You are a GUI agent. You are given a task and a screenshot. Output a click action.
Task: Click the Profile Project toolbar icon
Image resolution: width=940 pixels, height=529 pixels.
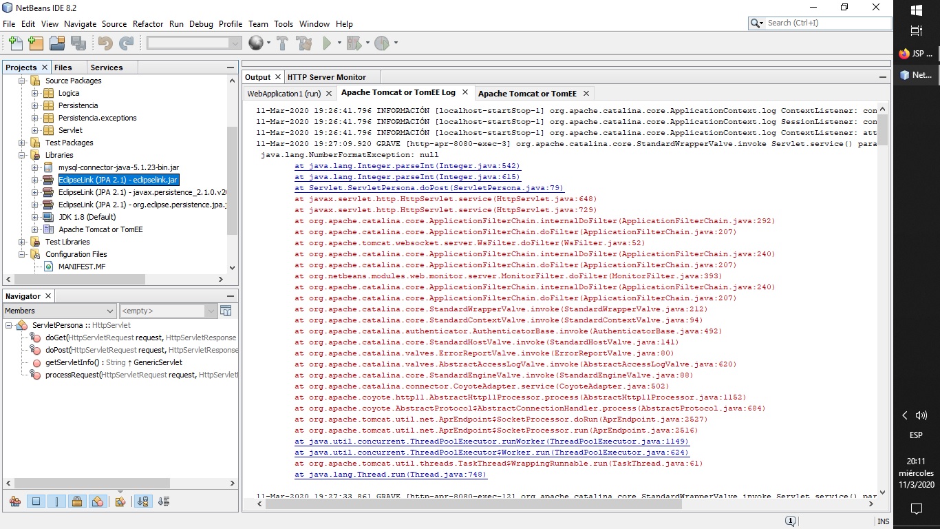pyautogui.click(x=382, y=43)
